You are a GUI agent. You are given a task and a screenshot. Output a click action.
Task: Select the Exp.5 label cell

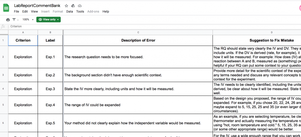pyautogui.click(x=50, y=123)
